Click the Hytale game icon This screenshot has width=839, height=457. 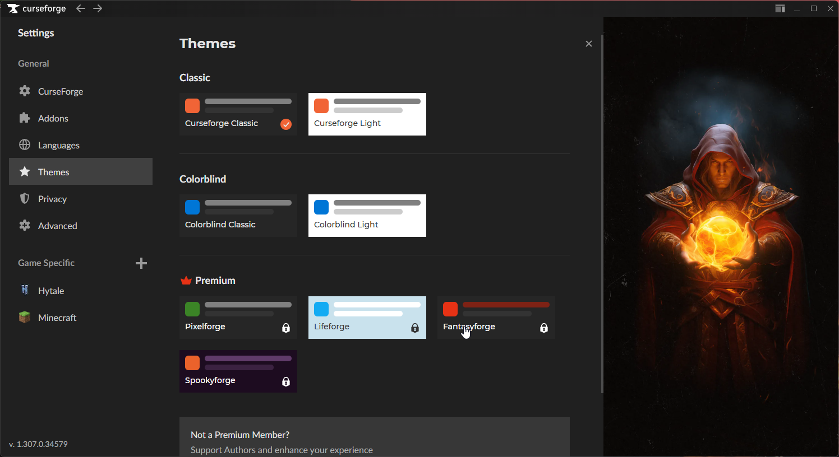25,290
